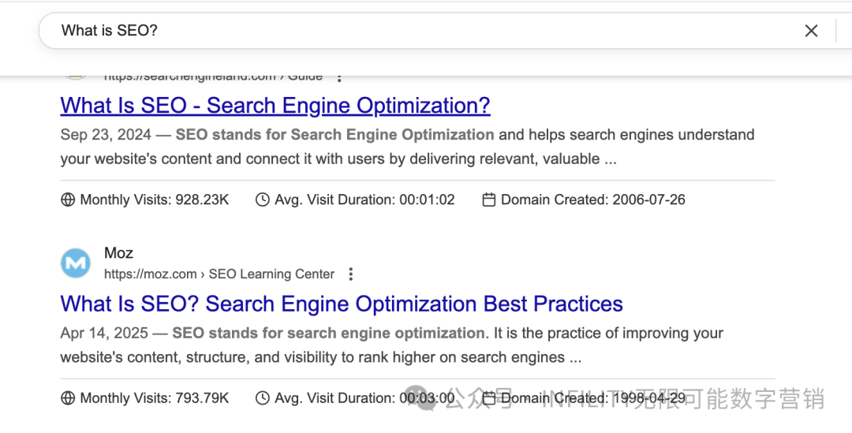Image resolution: width=852 pixels, height=433 pixels.
Task: Click the searchengineland.com Guide URL breadcrumb
Action: (214, 78)
